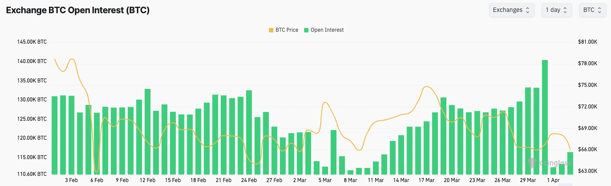Select the Open Interest bar above 24 Feb
The width and height of the screenshot is (611, 186).
[x=249, y=132]
